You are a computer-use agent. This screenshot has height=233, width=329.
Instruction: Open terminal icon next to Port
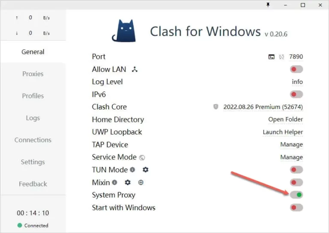point(272,57)
